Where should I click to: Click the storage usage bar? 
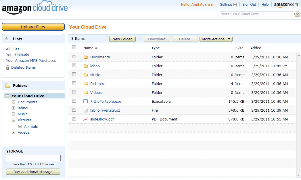33,158
